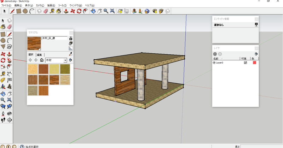Image resolution: width=283 pixels, height=148 pixels.
Task: Click the Zoom magnifier tool in top toolbar
Action: point(106,11)
